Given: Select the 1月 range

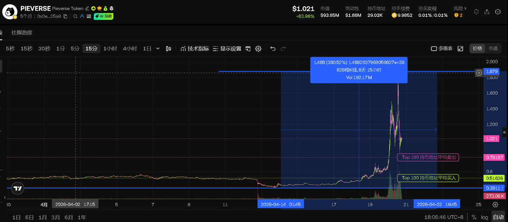Looking at the screenshot, I should (x=42, y=217).
